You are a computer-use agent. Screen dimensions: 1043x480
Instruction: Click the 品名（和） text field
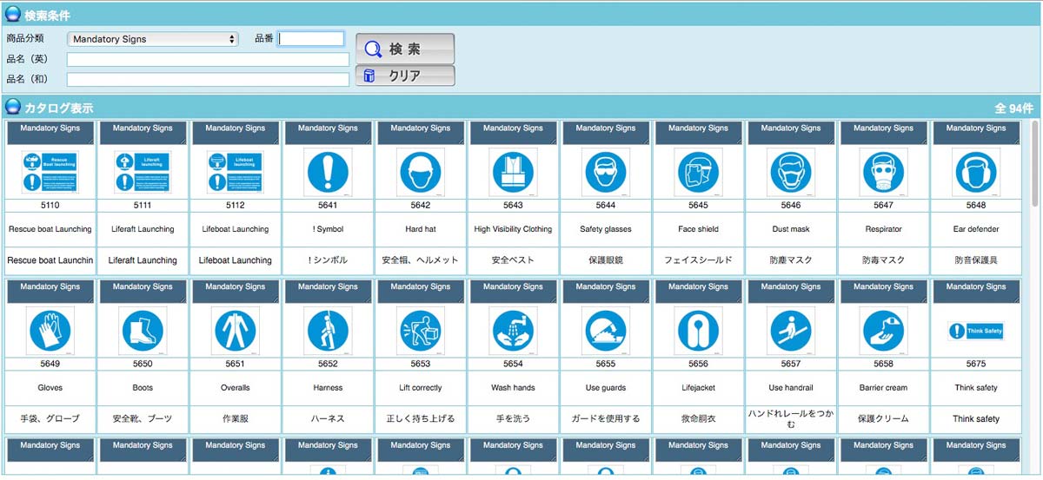(208, 79)
